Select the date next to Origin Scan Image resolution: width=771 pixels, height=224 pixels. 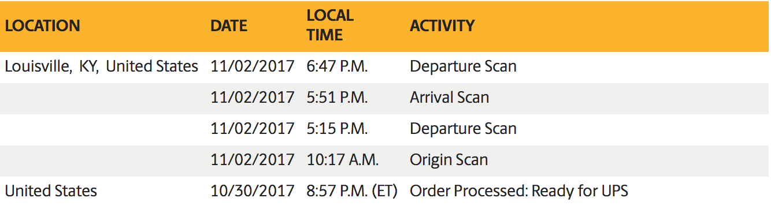[253, 160]
